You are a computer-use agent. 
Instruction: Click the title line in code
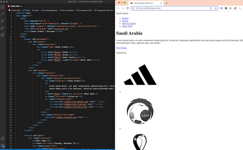coord(43,32)
